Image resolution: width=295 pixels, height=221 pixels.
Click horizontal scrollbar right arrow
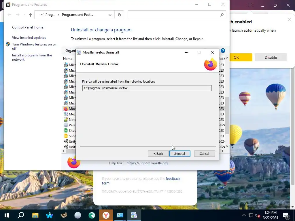222,151
